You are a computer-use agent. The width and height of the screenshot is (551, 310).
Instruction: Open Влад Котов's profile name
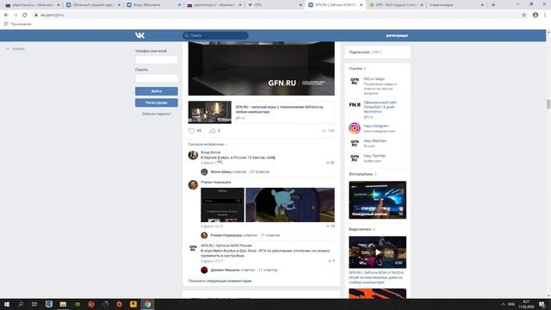(x=210, y=152)
